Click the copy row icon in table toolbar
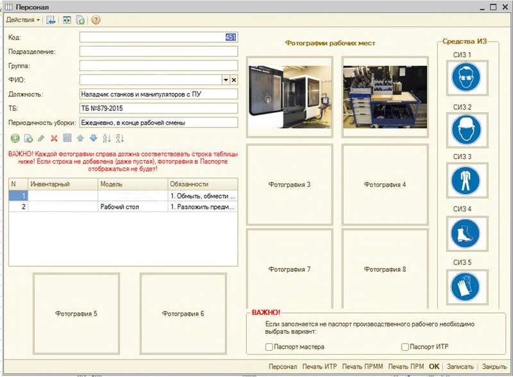This screenshot has width=513, height=377. (28, 138)
